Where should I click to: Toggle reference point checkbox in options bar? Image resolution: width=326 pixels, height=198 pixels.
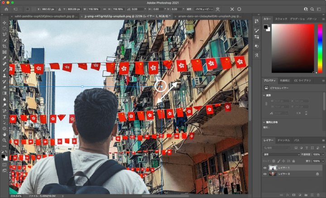point(28,9)
